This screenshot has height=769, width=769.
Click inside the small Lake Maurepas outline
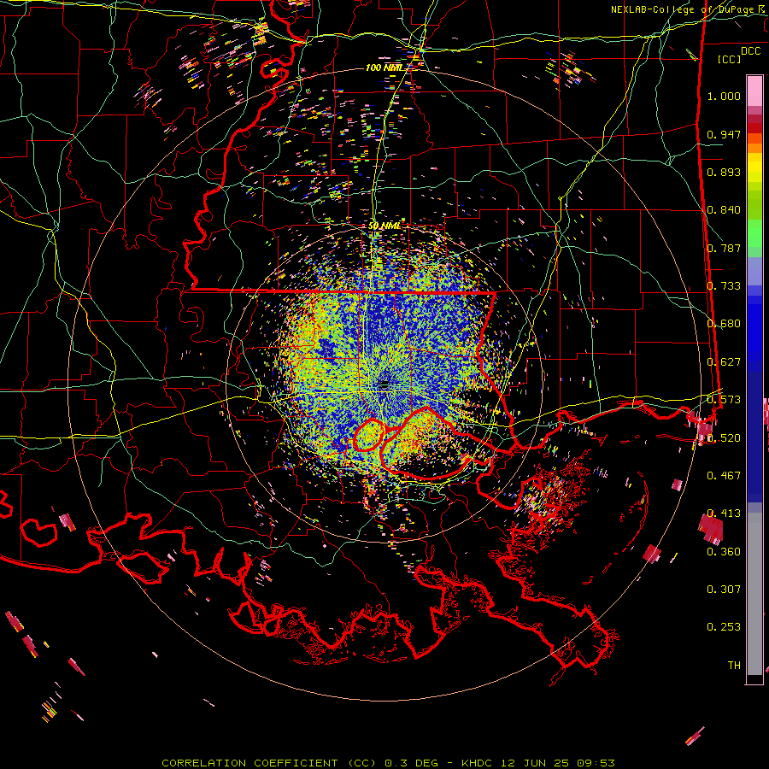tap(367, 436)
